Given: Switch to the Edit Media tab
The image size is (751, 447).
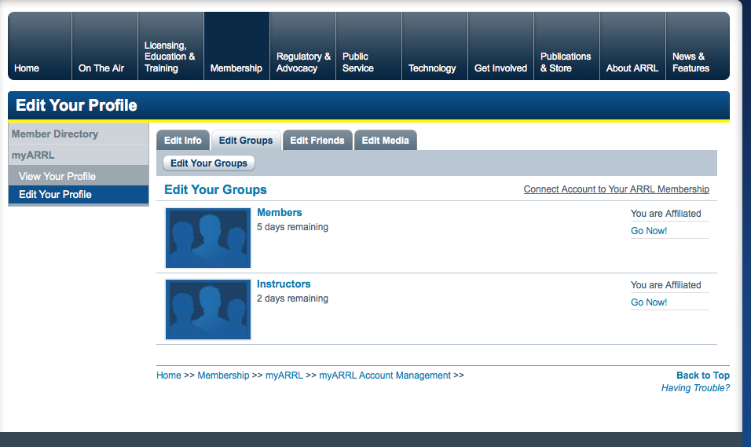Looking at the screenshot, I should pos(386,141).
